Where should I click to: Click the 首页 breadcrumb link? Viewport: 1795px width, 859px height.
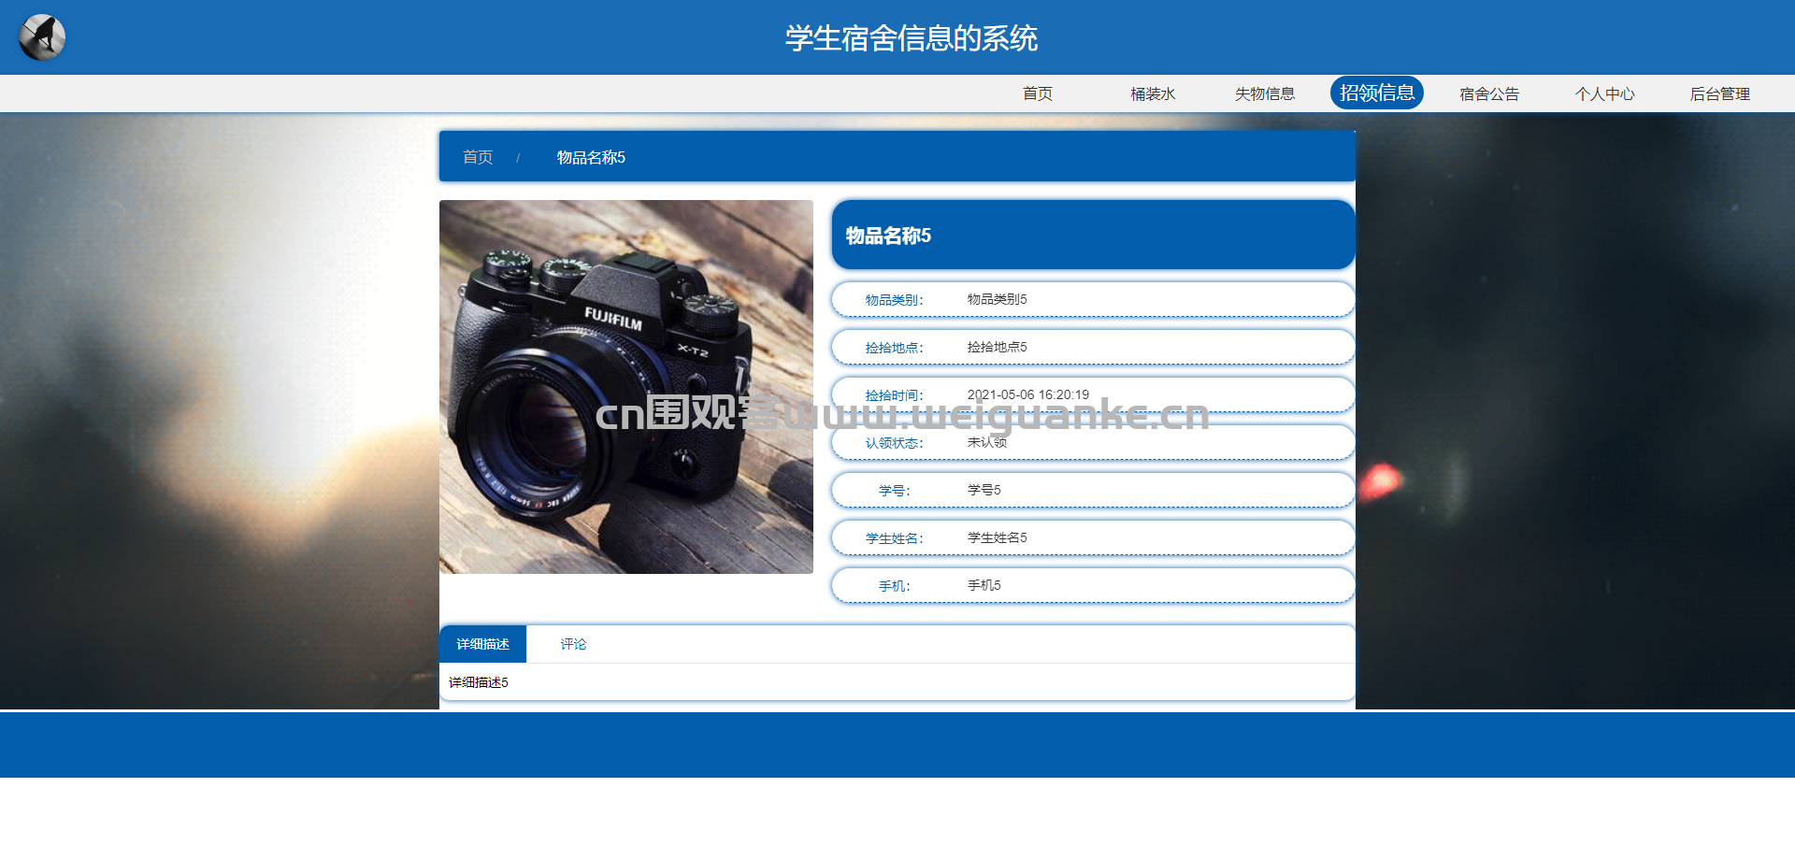tap(478, 157)
